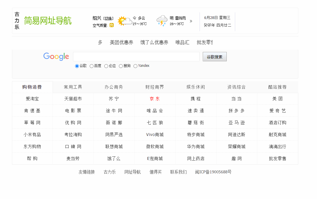Open the 爱淘宝 link
Image resolution: width=317 pixels, height=199 pixels.
tap(32, 99)
